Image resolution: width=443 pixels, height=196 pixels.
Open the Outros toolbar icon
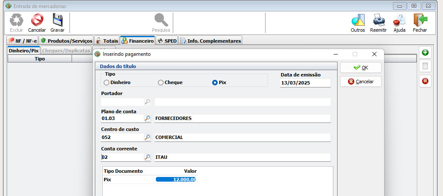[358, 20]
